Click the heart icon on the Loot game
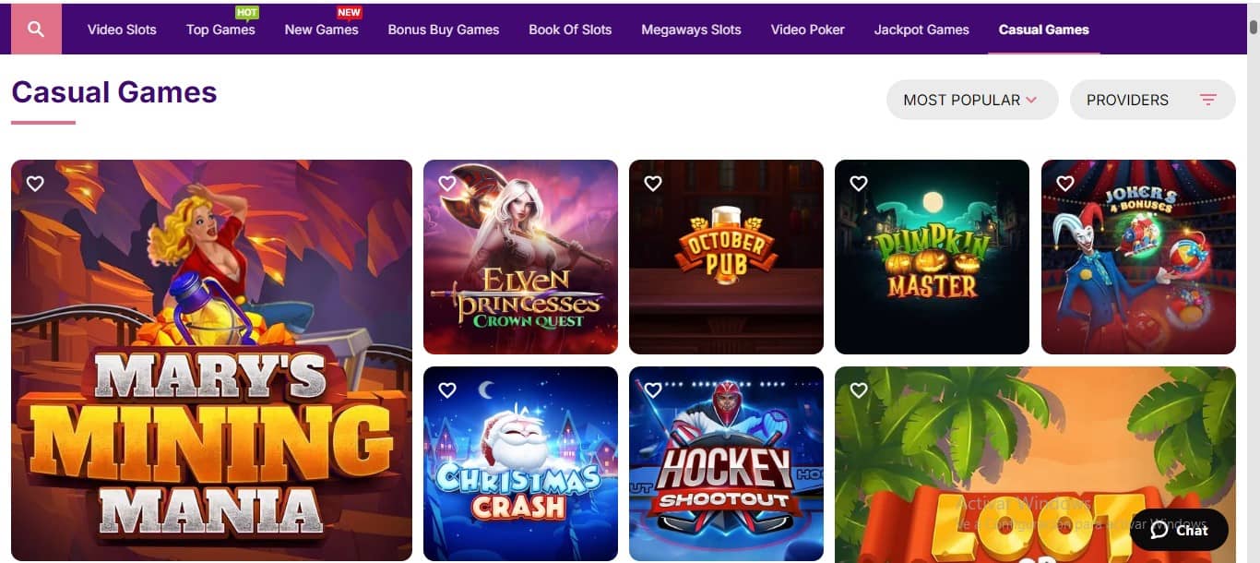 click(x=859, y=389)
